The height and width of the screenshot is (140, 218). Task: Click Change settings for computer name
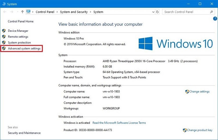click(199, 91)
